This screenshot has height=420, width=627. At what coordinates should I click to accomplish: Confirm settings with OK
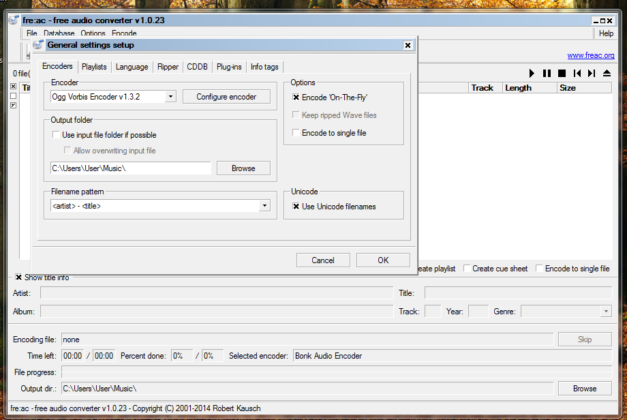(x=383, y=260)
